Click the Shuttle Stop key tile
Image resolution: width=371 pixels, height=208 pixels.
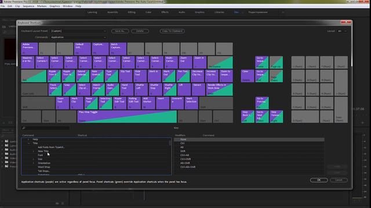point(155,90)
